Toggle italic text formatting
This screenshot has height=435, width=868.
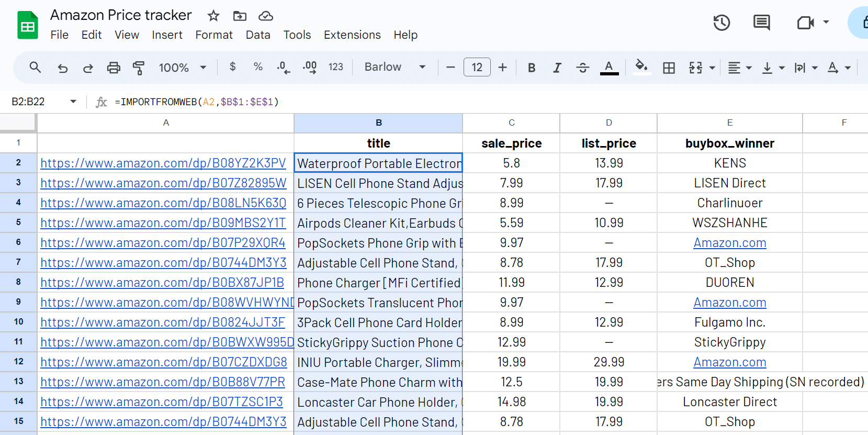[x=557, y=68]
